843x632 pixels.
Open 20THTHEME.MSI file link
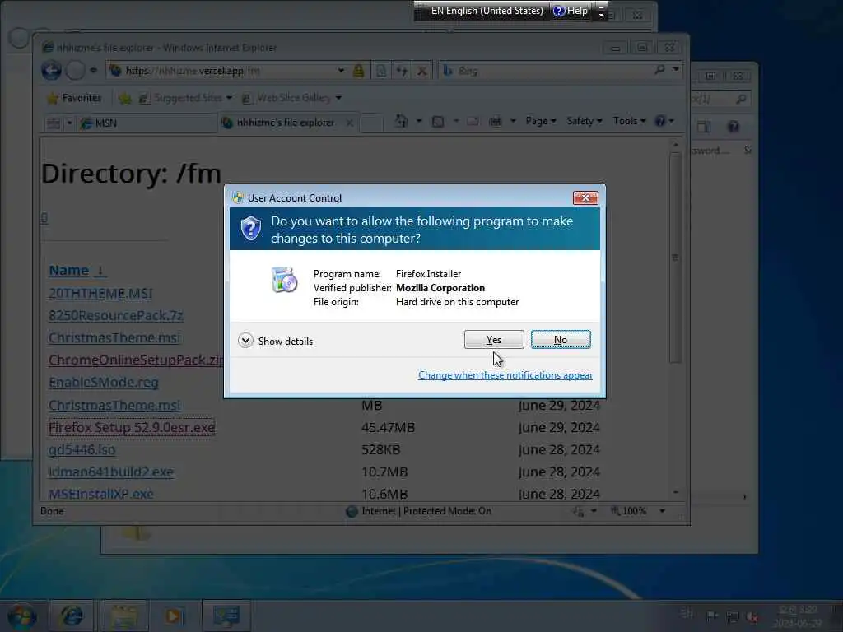click(x=100, y=294)
